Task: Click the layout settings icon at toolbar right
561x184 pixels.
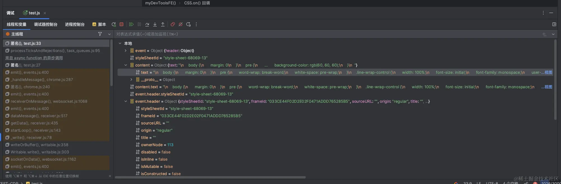Action: 554,24
